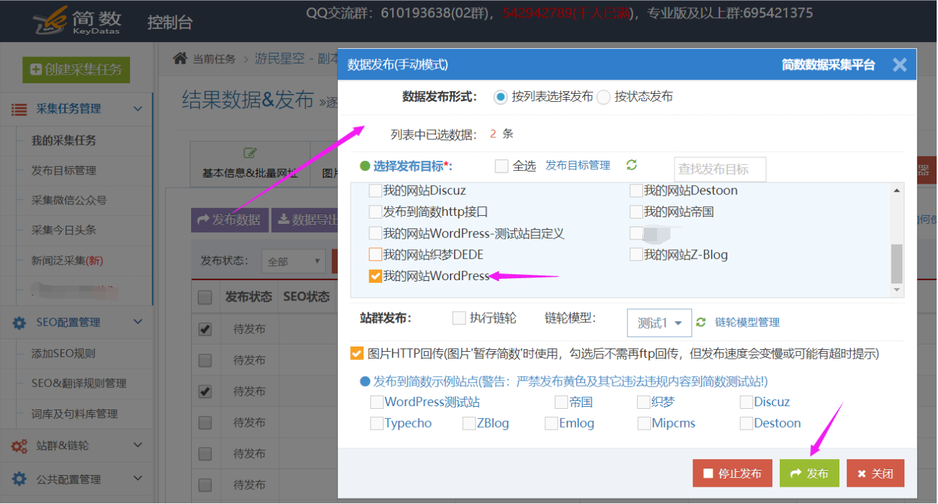Image resolution: width=938 pixels, height=504 pixels.
Task: Check the 全选 checkbox
Action: [502, 166]
